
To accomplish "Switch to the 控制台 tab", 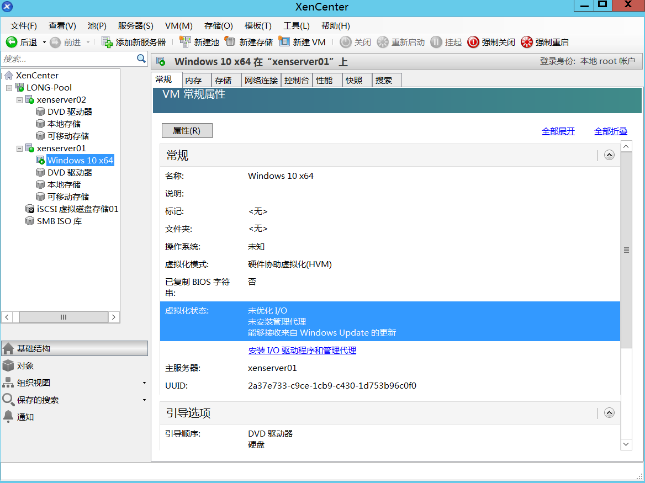I will coord(297,80).
